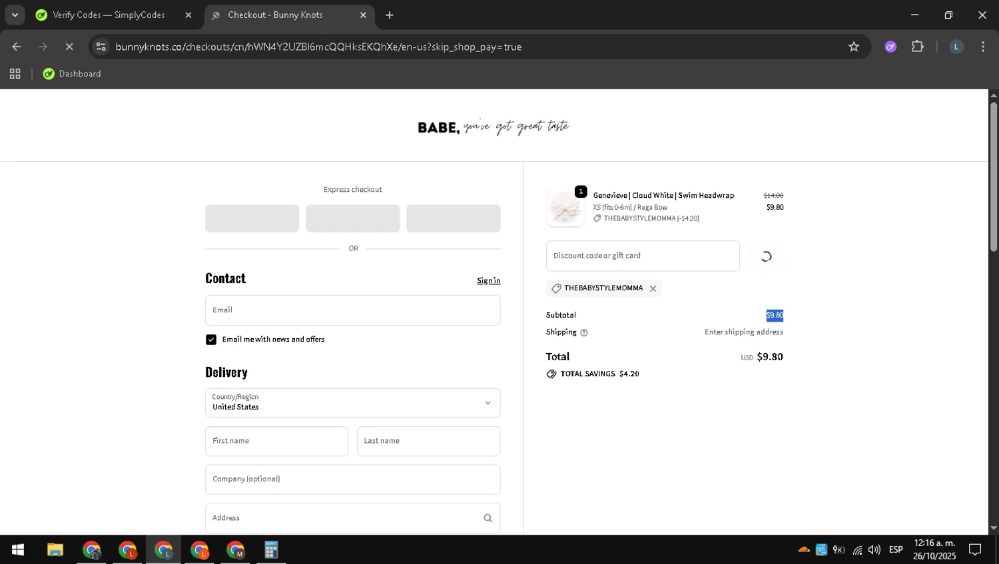999x564 pixels.
Task: Open the tab search dropdown arrow
Action: pos(15,15)
